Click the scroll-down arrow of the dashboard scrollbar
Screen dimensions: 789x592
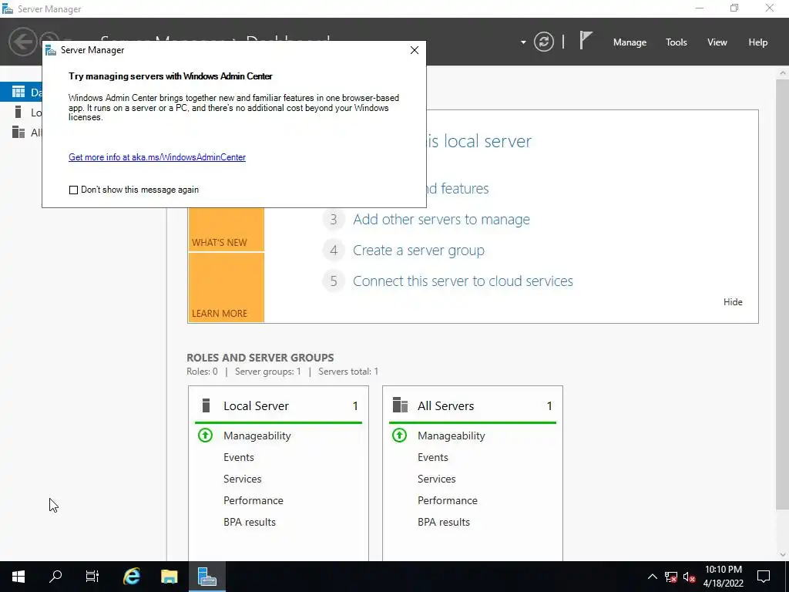[783, 555]
